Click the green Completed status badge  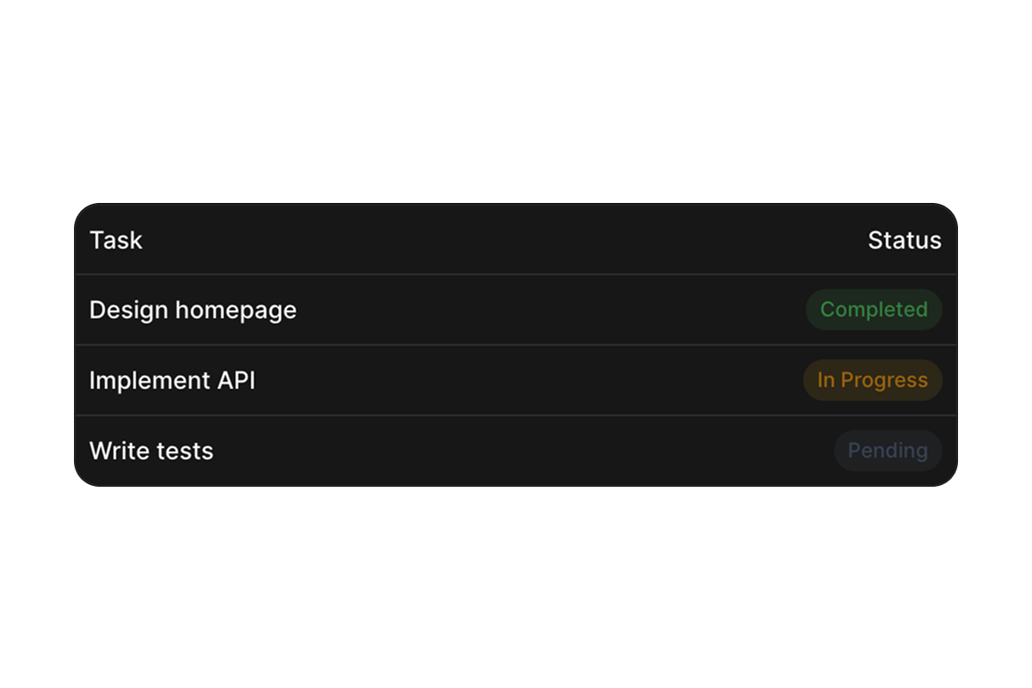pyautogui.click(x=873, y=310)
